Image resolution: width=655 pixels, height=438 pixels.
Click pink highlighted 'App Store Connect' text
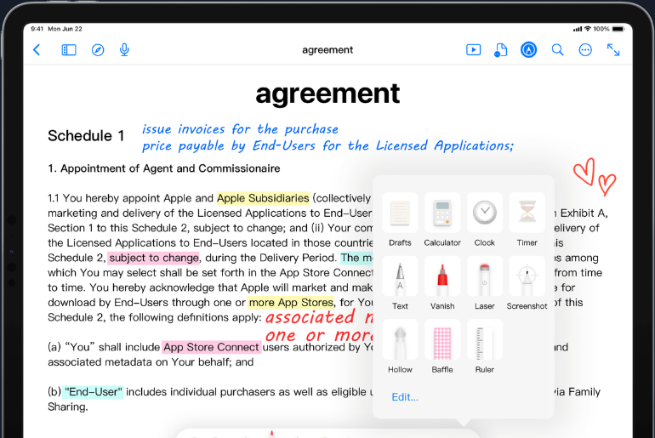coord(211,347)
